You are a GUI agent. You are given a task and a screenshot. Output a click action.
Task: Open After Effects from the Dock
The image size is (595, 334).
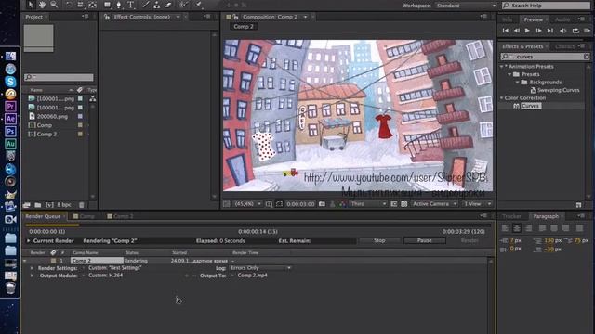pyautogui.click(x=10, y=119)
